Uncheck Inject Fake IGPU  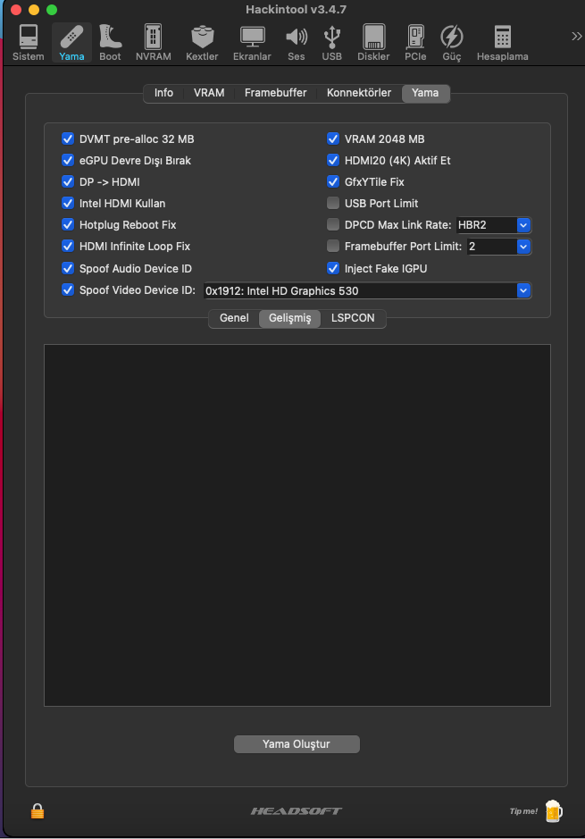coord(333,268)
